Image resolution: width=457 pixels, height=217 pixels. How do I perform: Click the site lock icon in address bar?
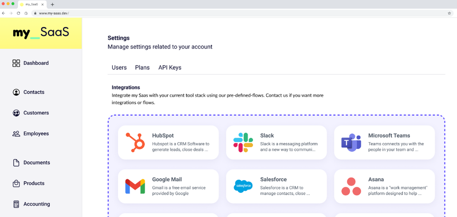pos(35,13)
